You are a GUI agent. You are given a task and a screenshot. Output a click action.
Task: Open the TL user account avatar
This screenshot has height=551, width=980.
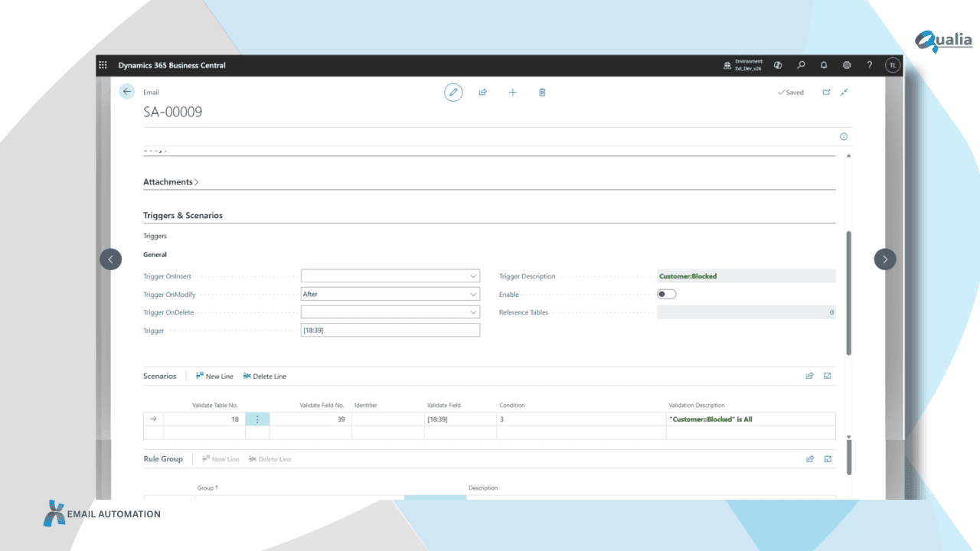(x=892, y=66)
